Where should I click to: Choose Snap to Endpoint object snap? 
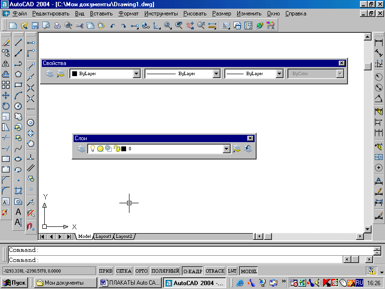[31, 66]
